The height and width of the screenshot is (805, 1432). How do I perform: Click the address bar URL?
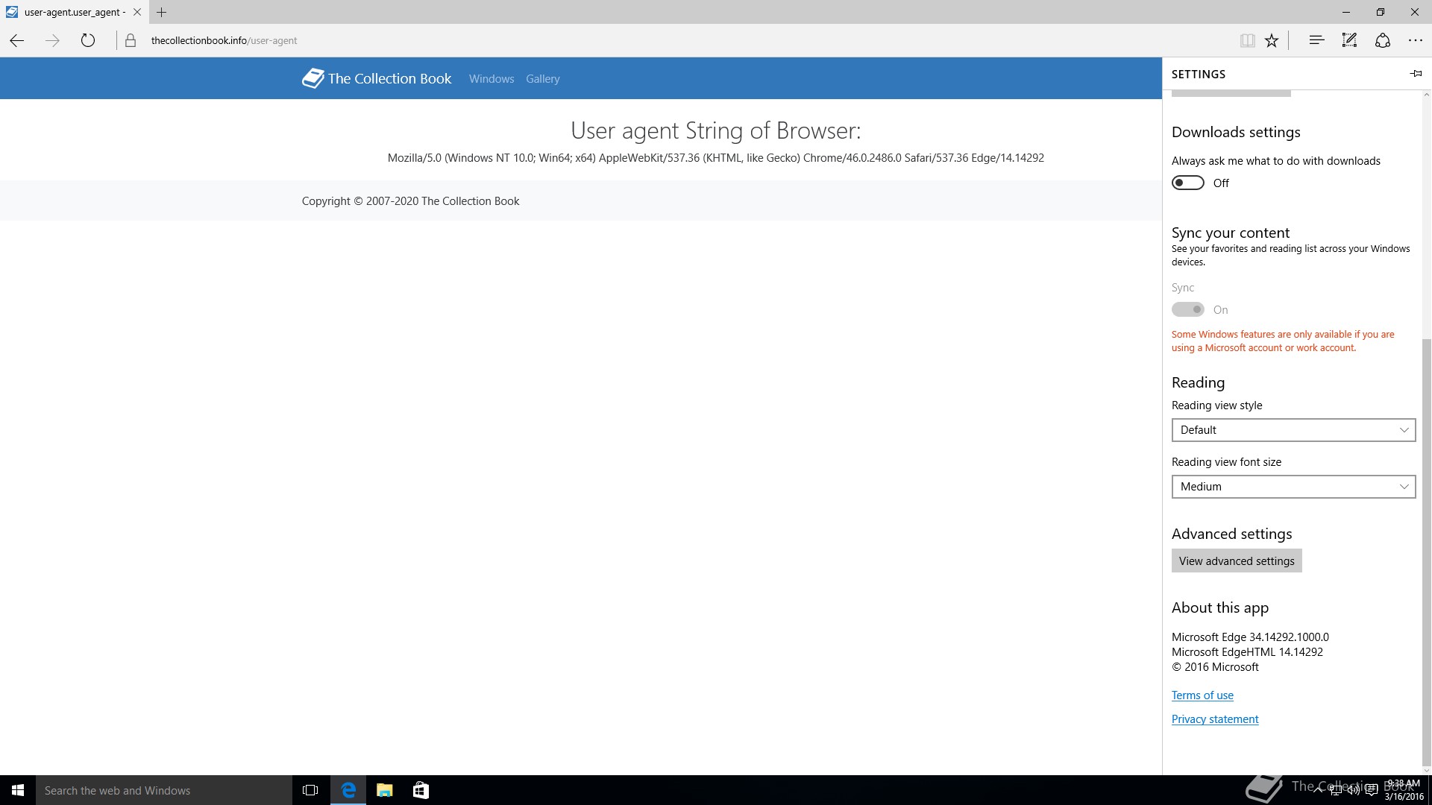(x=224, y=40)
